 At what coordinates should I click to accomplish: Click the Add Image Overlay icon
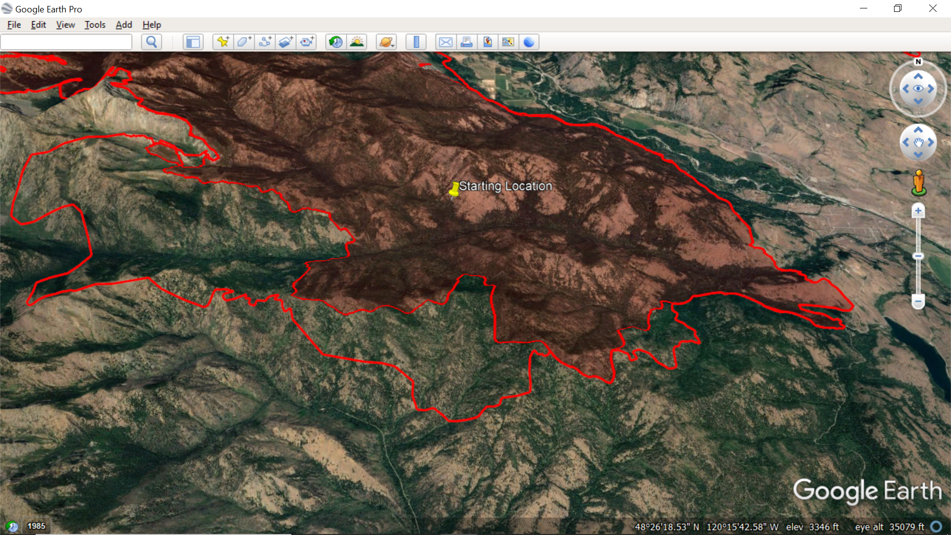click(x=286, y=42)
